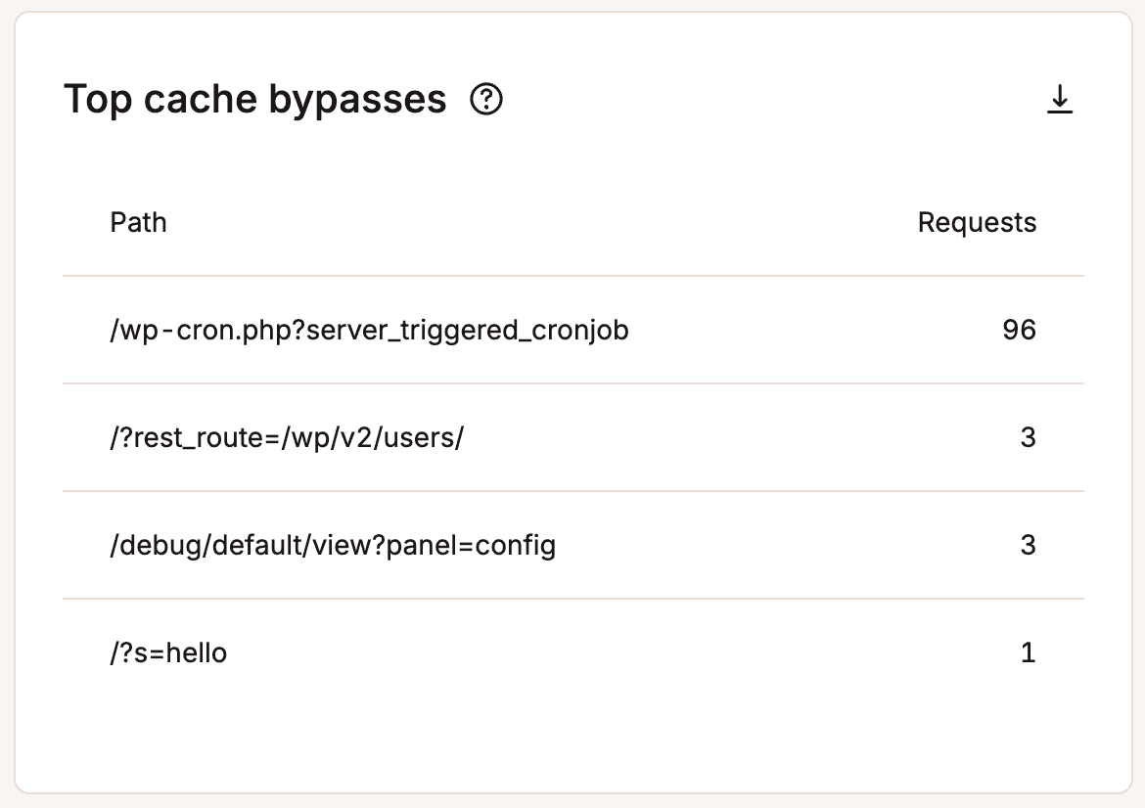Screen dimensions: 1145x808
Task: Click the /debug/default/view?panel=config row
Action: [x=334, y=545]
